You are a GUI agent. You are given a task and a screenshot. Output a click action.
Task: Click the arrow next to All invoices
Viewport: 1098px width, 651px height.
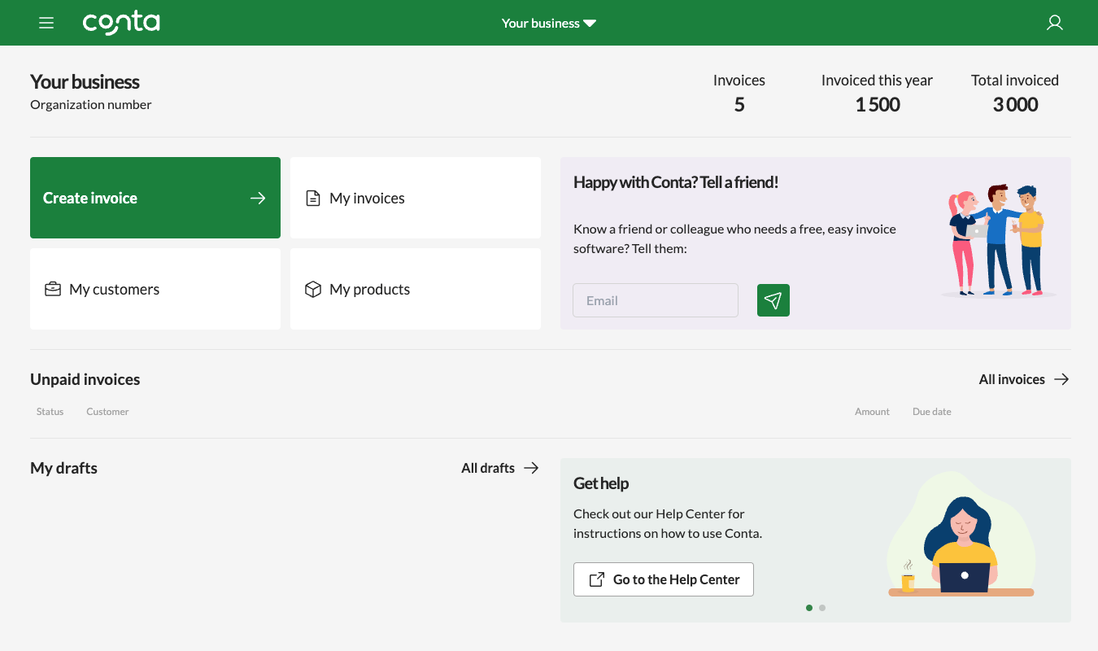click(x=1061, y=379)
